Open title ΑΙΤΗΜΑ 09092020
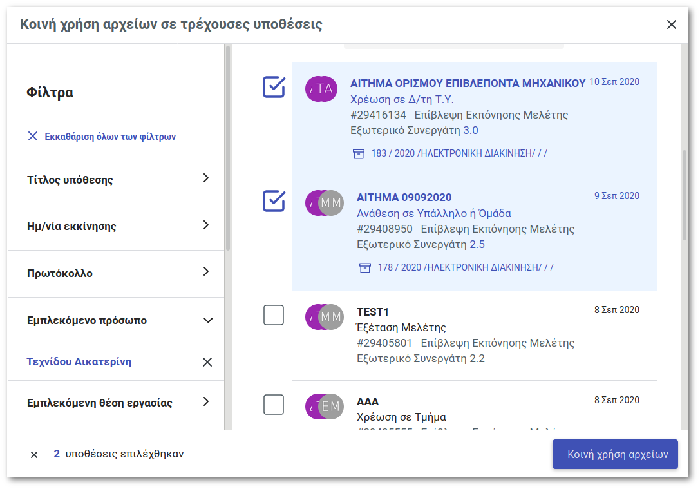 click(x=404, y=197)
